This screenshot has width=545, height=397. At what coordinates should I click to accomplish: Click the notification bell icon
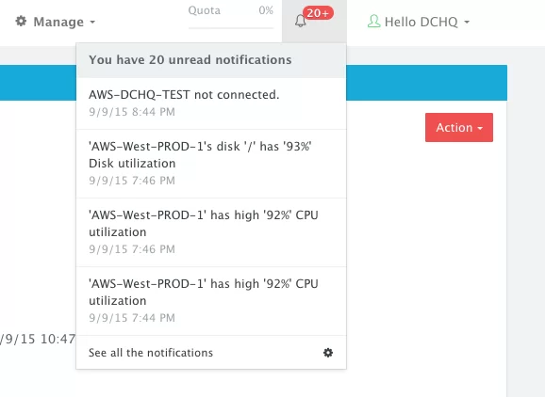pyautogui.click(x=300, y=21)
